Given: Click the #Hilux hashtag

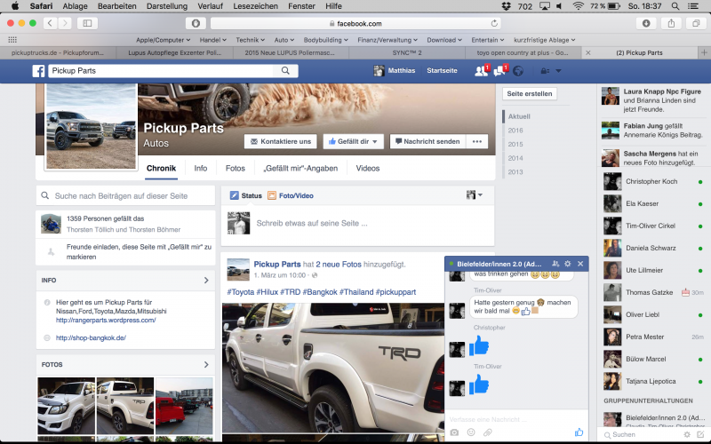Looking at the screenshot, I should click(x=268, y=292).
